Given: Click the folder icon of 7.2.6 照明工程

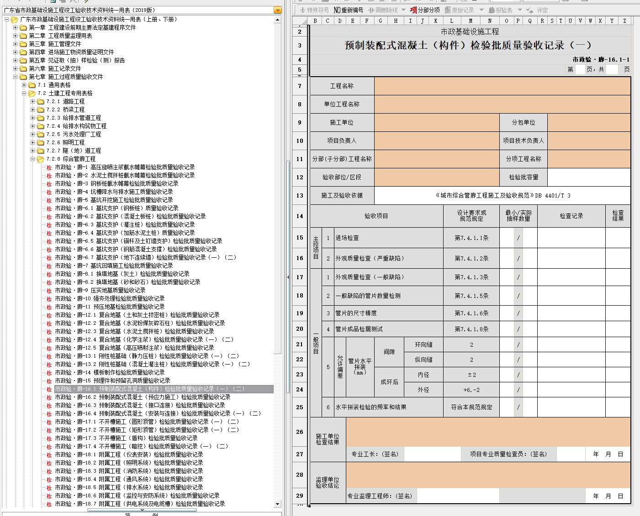Looking at the screenshot, I should point(41,142).
